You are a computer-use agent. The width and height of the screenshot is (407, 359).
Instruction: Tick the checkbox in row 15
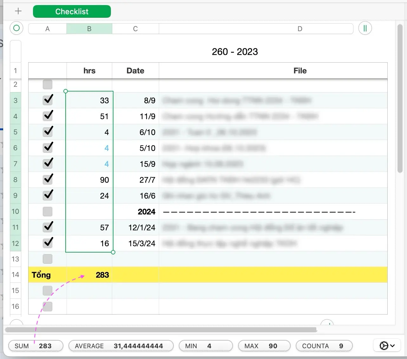pyautogui.click(x=48, y=291)
